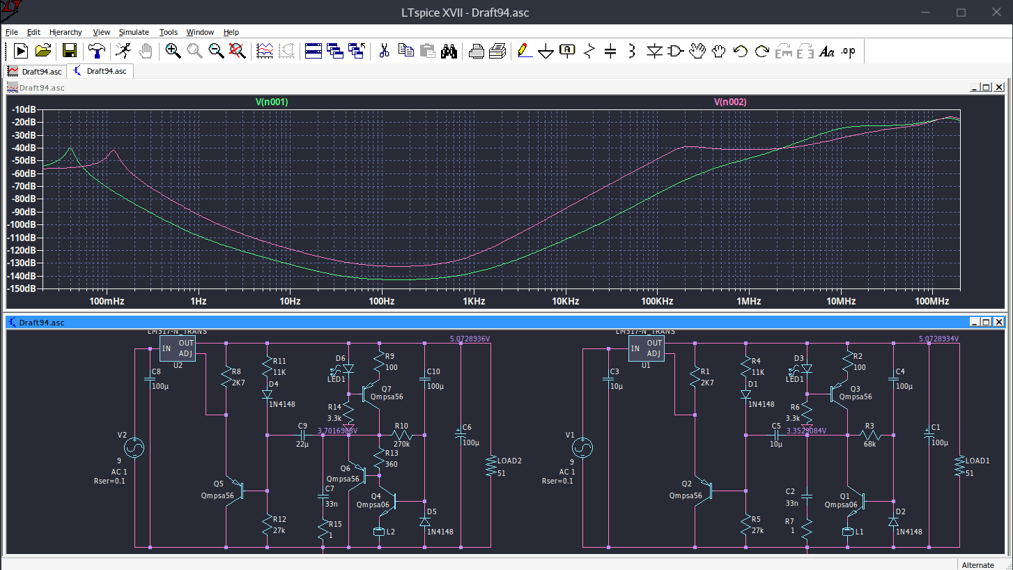Place a Capacitor component
Screen dimensions: 1013x570
tap(610, 51)
